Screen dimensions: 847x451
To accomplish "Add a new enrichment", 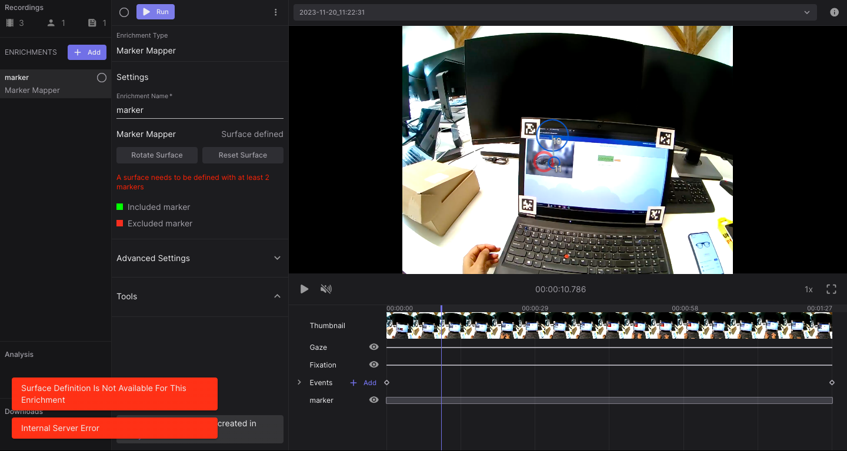I will click(x=87, y=52).
